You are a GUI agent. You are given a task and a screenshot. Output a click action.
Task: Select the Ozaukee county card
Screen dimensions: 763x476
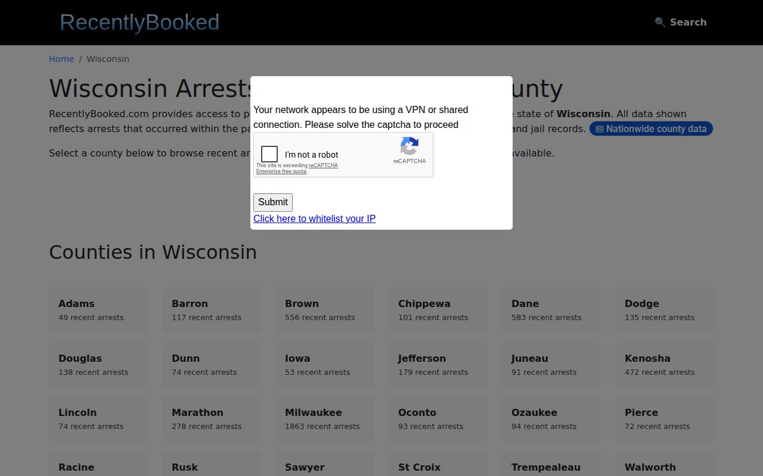click(x=551, y=419)
